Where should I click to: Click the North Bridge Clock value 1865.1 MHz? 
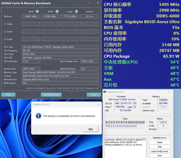[89, 62]
